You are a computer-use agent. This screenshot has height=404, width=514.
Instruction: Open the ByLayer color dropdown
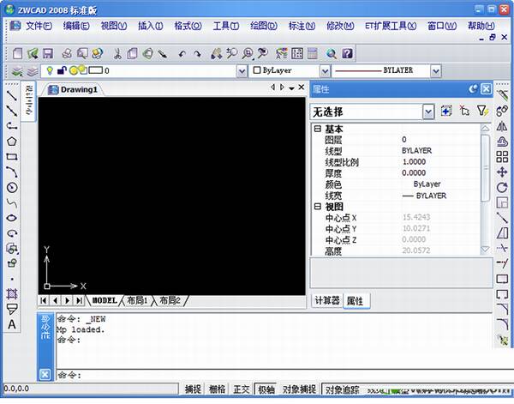point(325,70)
